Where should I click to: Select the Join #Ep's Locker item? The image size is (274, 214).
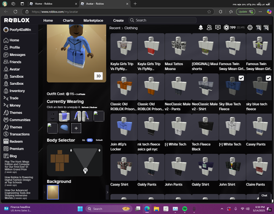pyautogui.click(x=124, y=127)
